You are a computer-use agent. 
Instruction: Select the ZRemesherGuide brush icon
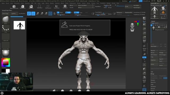pos(14,7)
